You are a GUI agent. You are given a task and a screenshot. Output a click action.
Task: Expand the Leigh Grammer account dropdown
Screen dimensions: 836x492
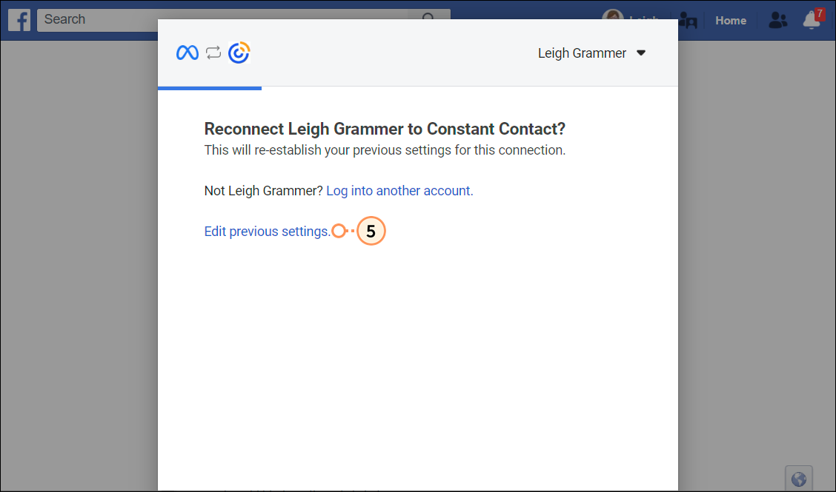click(x=591, y=53)
